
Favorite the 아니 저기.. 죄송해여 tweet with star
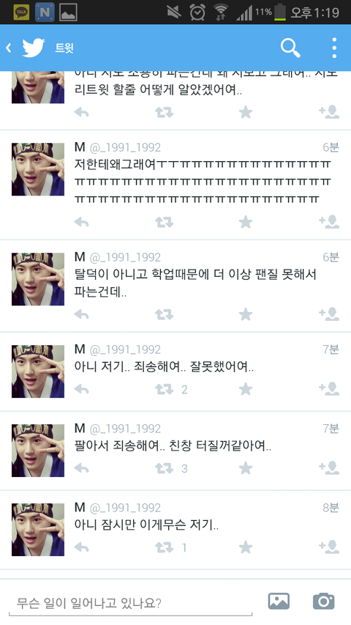click(x=246, y=389)
